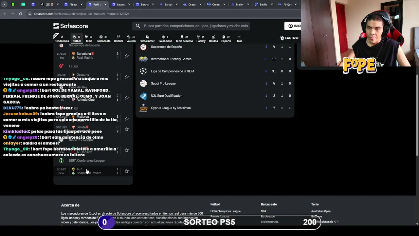Click the UEFA Conference League logo in match list

point(61,161)
